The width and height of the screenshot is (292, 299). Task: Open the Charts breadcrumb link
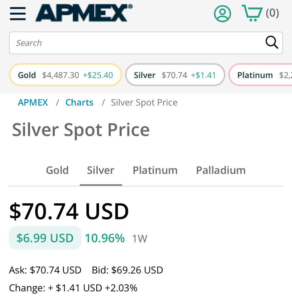pos(79,102)
